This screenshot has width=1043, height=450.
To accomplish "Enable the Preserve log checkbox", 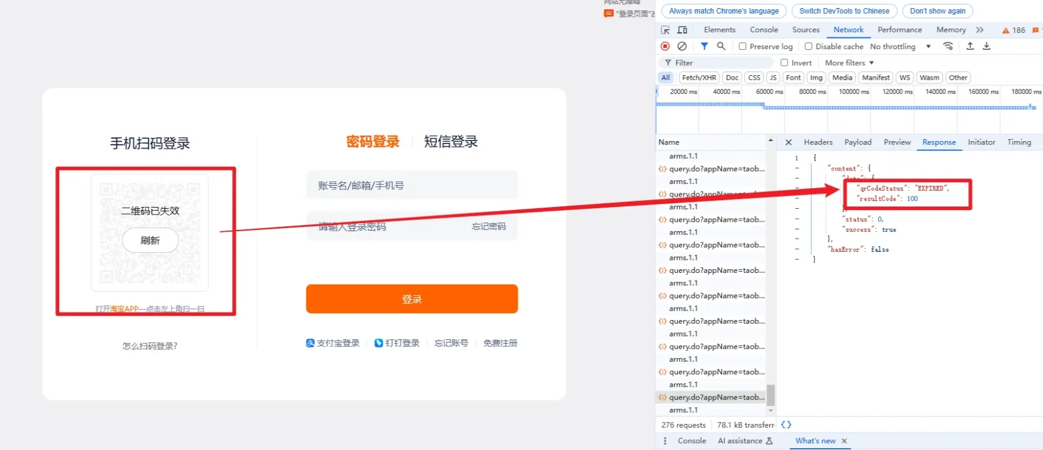I will coord(742,46).
